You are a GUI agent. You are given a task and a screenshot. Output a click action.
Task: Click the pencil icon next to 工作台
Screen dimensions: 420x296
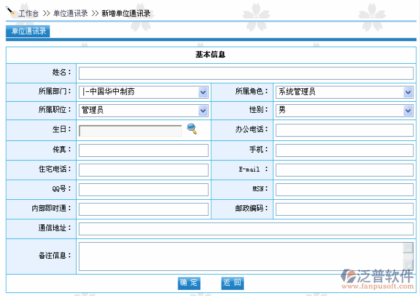(10, 12)
